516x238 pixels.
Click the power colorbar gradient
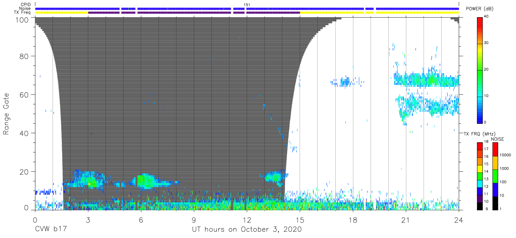point(480,70)
